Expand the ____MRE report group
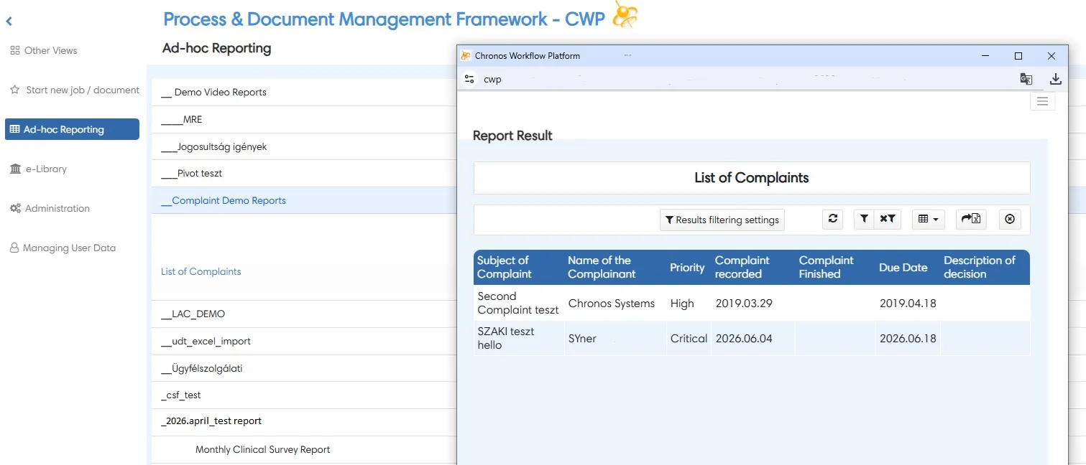 tap(182, 119)
